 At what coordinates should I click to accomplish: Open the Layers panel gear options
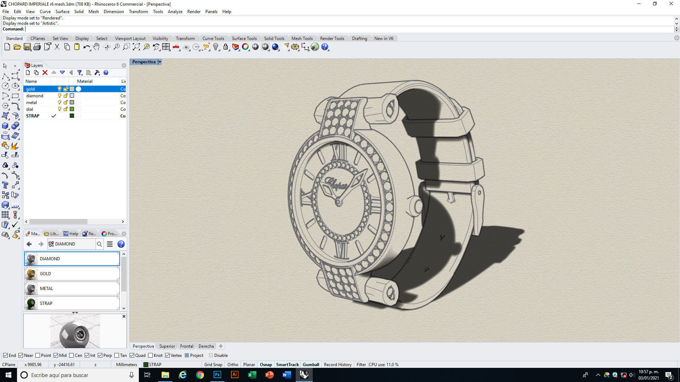point(124,65)
